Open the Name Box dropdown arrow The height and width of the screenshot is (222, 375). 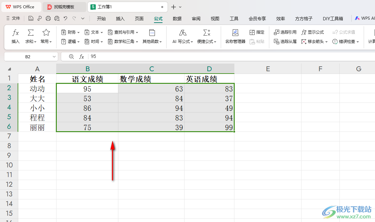[x=54, y=57]
